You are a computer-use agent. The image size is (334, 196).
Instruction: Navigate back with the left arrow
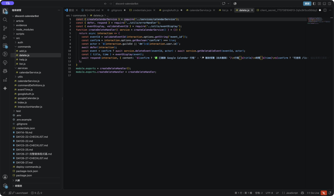point(105,4)
